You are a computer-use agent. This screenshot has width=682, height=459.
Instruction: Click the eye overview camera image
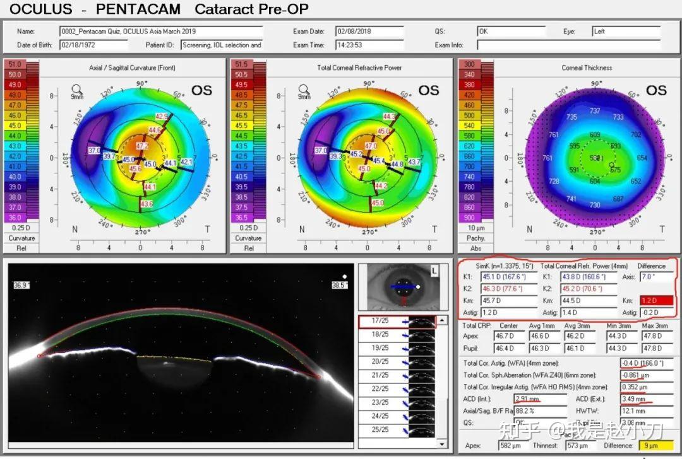404,287
